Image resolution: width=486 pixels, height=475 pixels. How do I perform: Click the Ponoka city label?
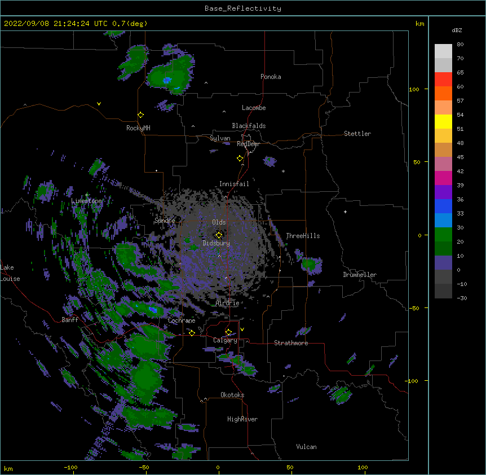click(x=271, y=77)
